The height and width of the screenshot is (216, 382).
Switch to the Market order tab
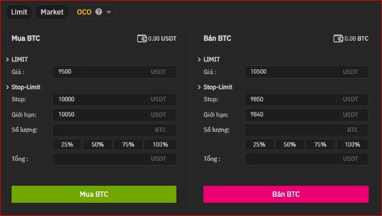tap(52, 12)
